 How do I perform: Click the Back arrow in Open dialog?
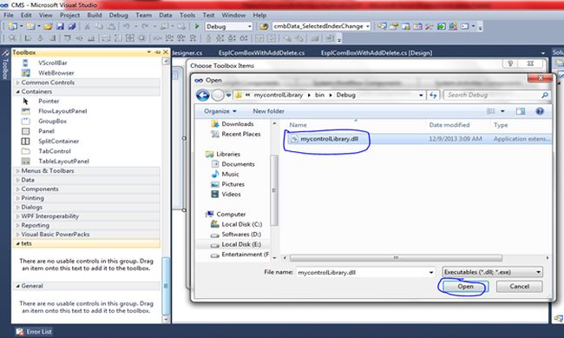pyautogui.click(x=202, y=95)
